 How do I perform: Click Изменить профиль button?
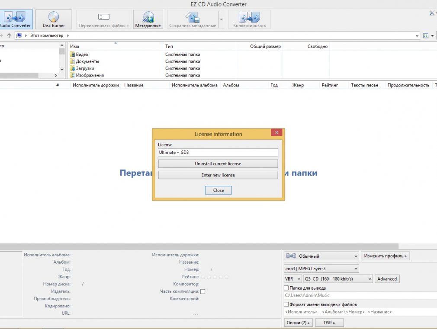click(385, 256)
